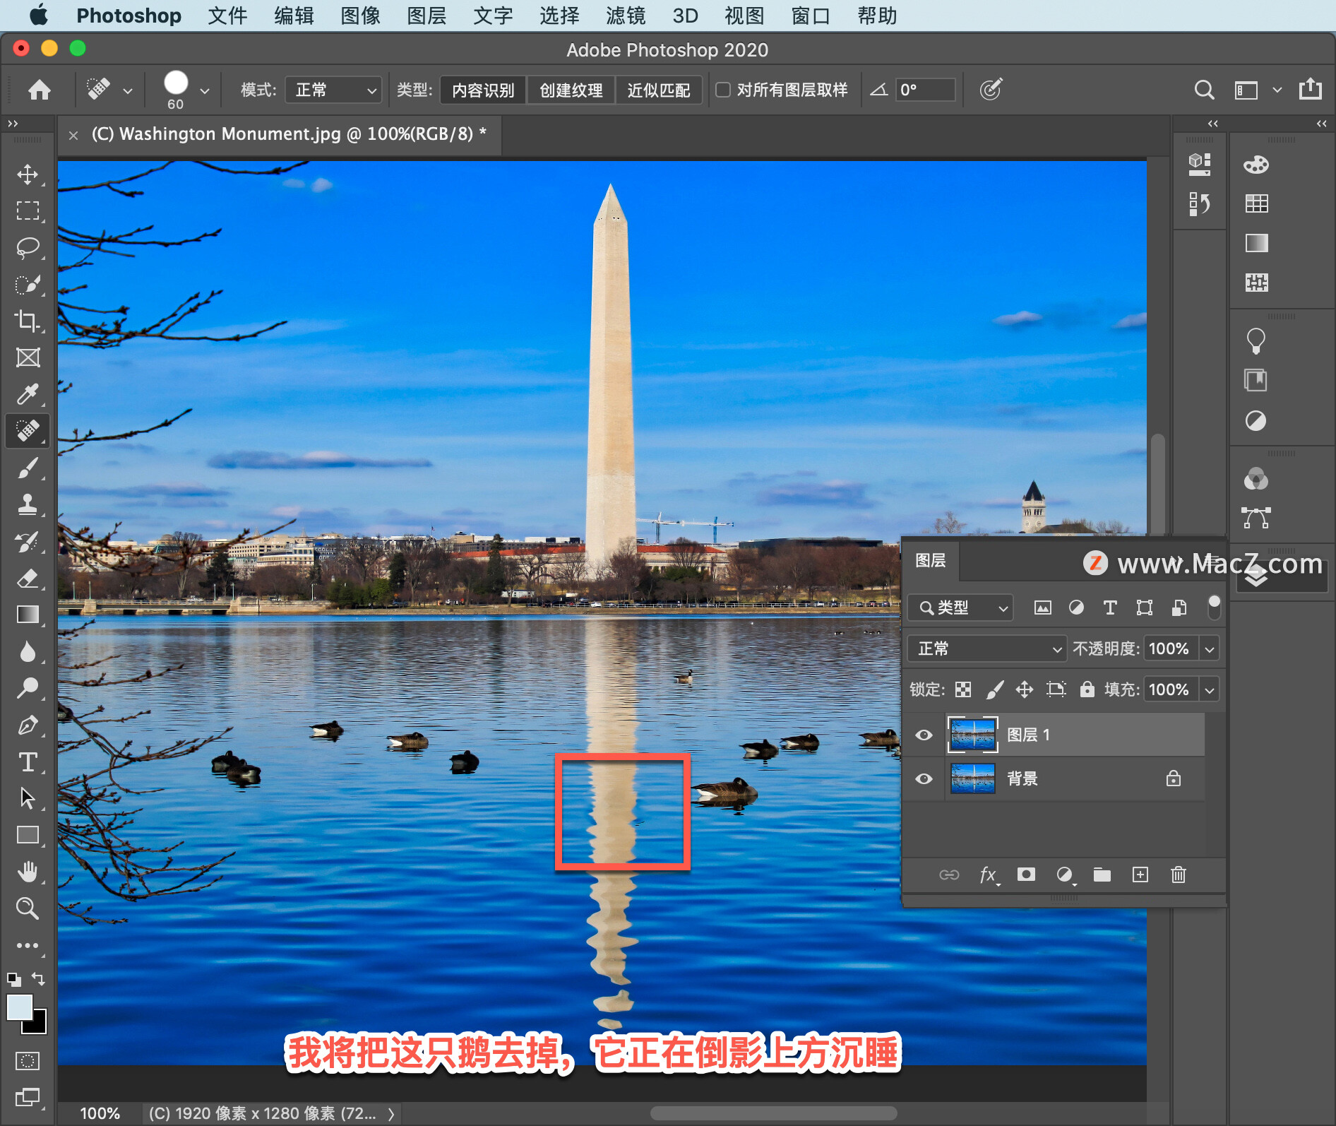The width and height of the screenshot is (1336, 1126).
Task: Select the Hand tool
Action: coord(28,872)
